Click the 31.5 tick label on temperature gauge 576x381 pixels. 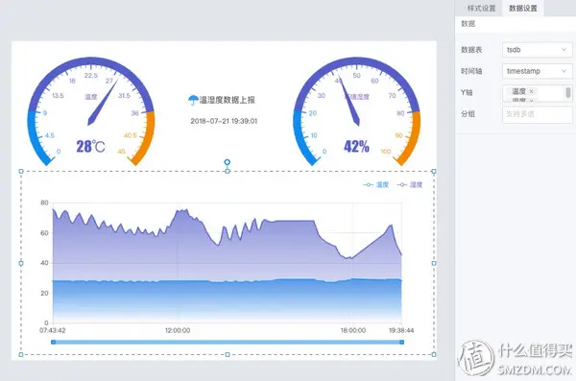124,96
